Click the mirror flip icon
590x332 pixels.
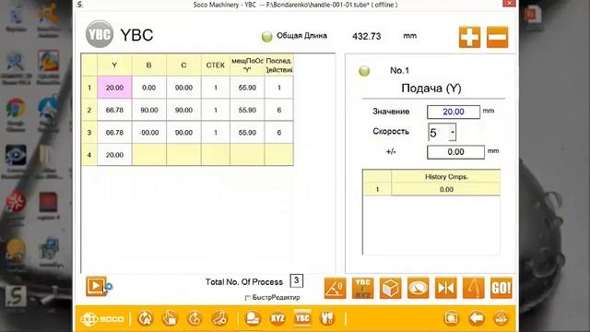(x=446, y=289)
